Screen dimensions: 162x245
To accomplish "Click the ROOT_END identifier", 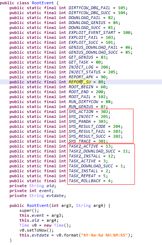I will coord(79,92).
